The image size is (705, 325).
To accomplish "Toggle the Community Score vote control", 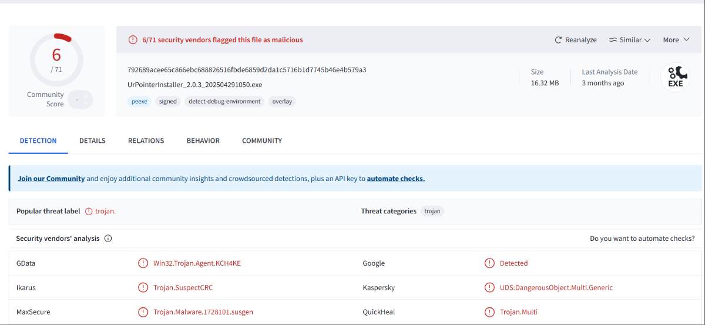I will [x=80, y=99].
